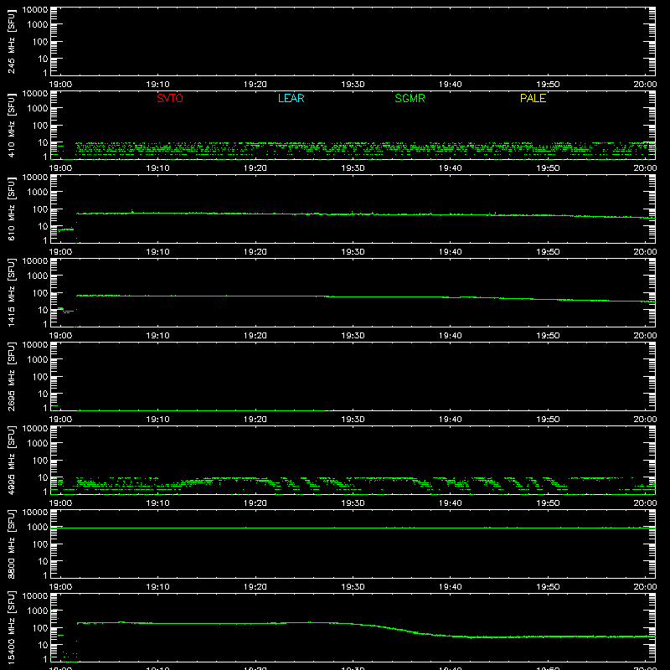The image size is (670, 670).
Task: Click the cyan LEAR station label
Action: coord(291,98)
